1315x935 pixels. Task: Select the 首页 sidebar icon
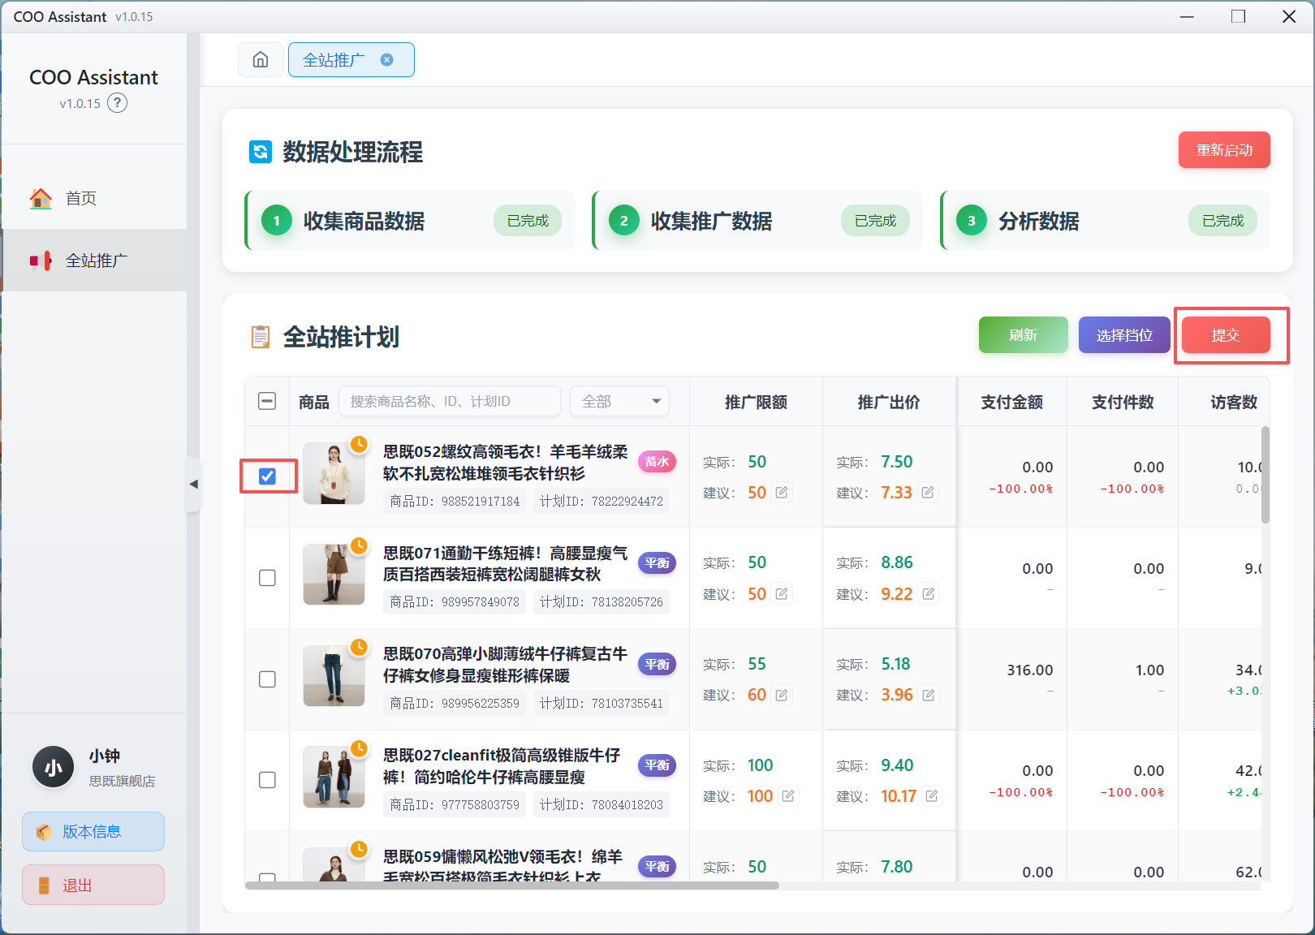click(x=41, y=197)
